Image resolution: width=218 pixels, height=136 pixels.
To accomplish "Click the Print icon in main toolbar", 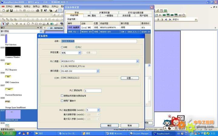I will pyautogui.click(x=38, y=11).
